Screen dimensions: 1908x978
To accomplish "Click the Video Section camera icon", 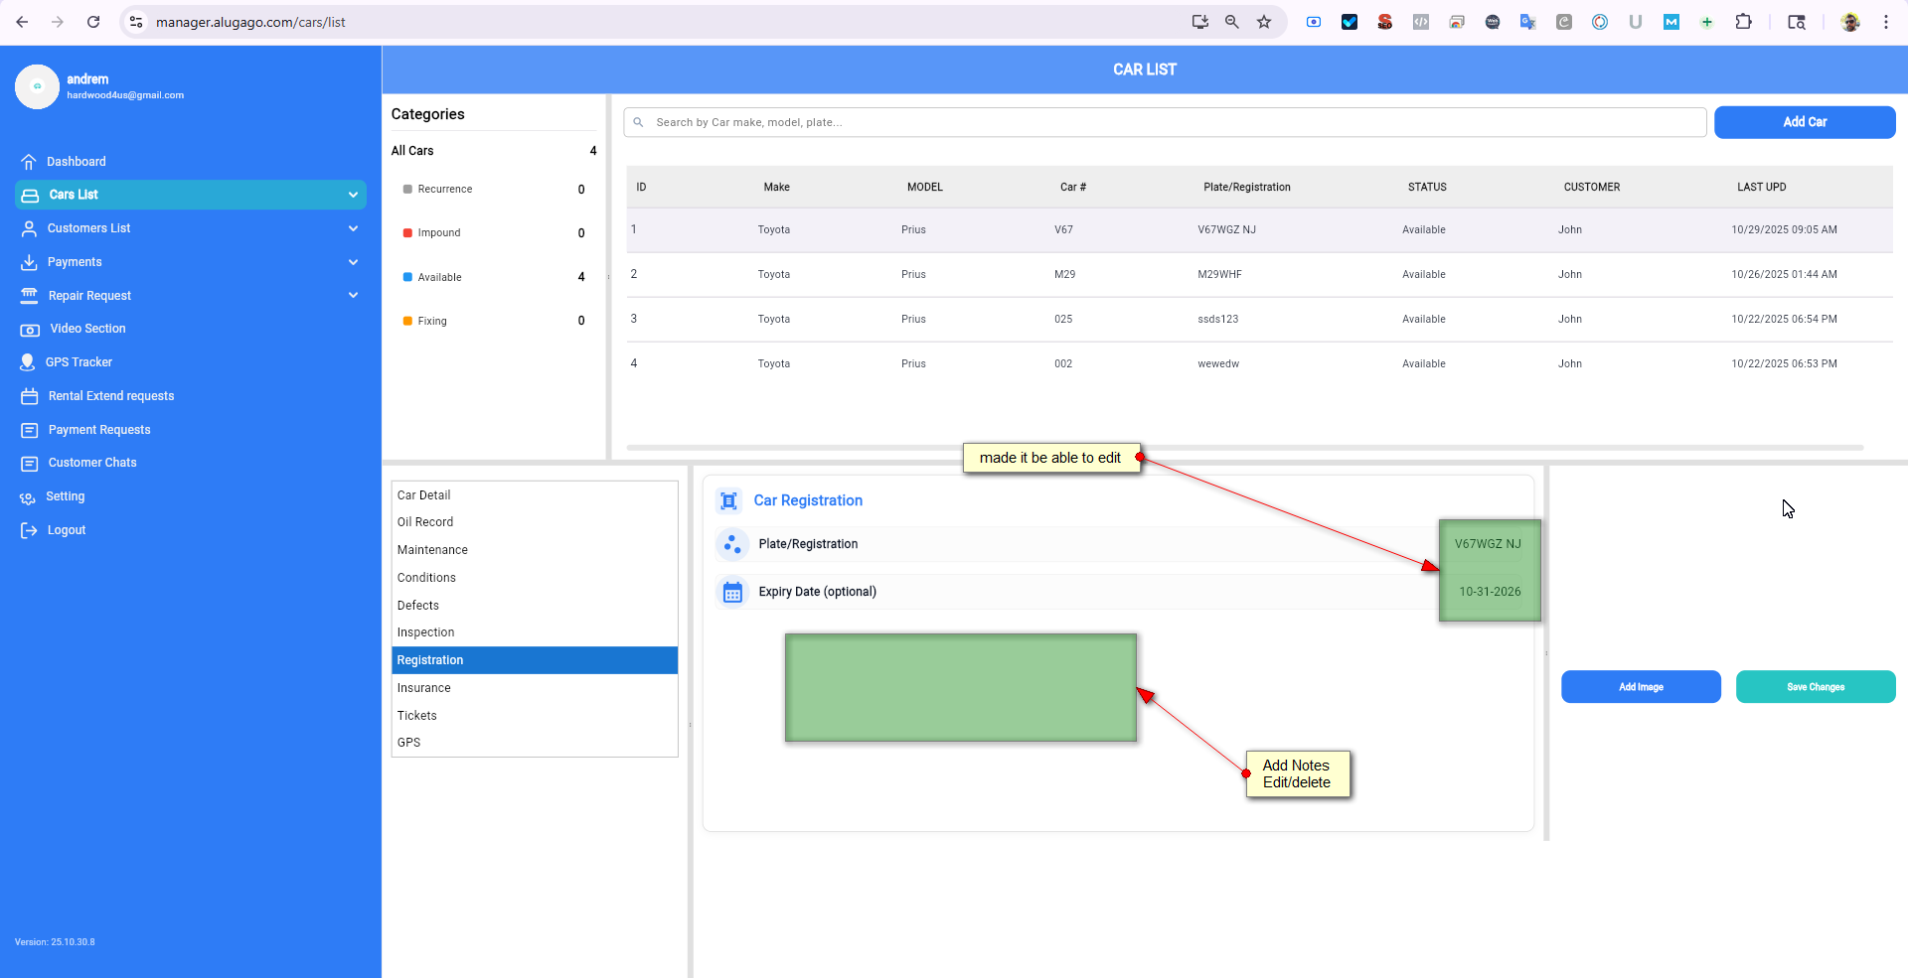I will click(30, 330).
